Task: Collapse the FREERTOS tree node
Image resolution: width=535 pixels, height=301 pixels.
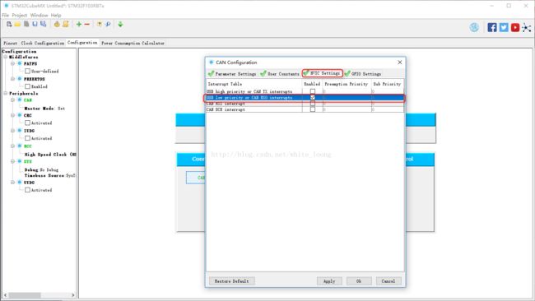Action: coord(12,79)
